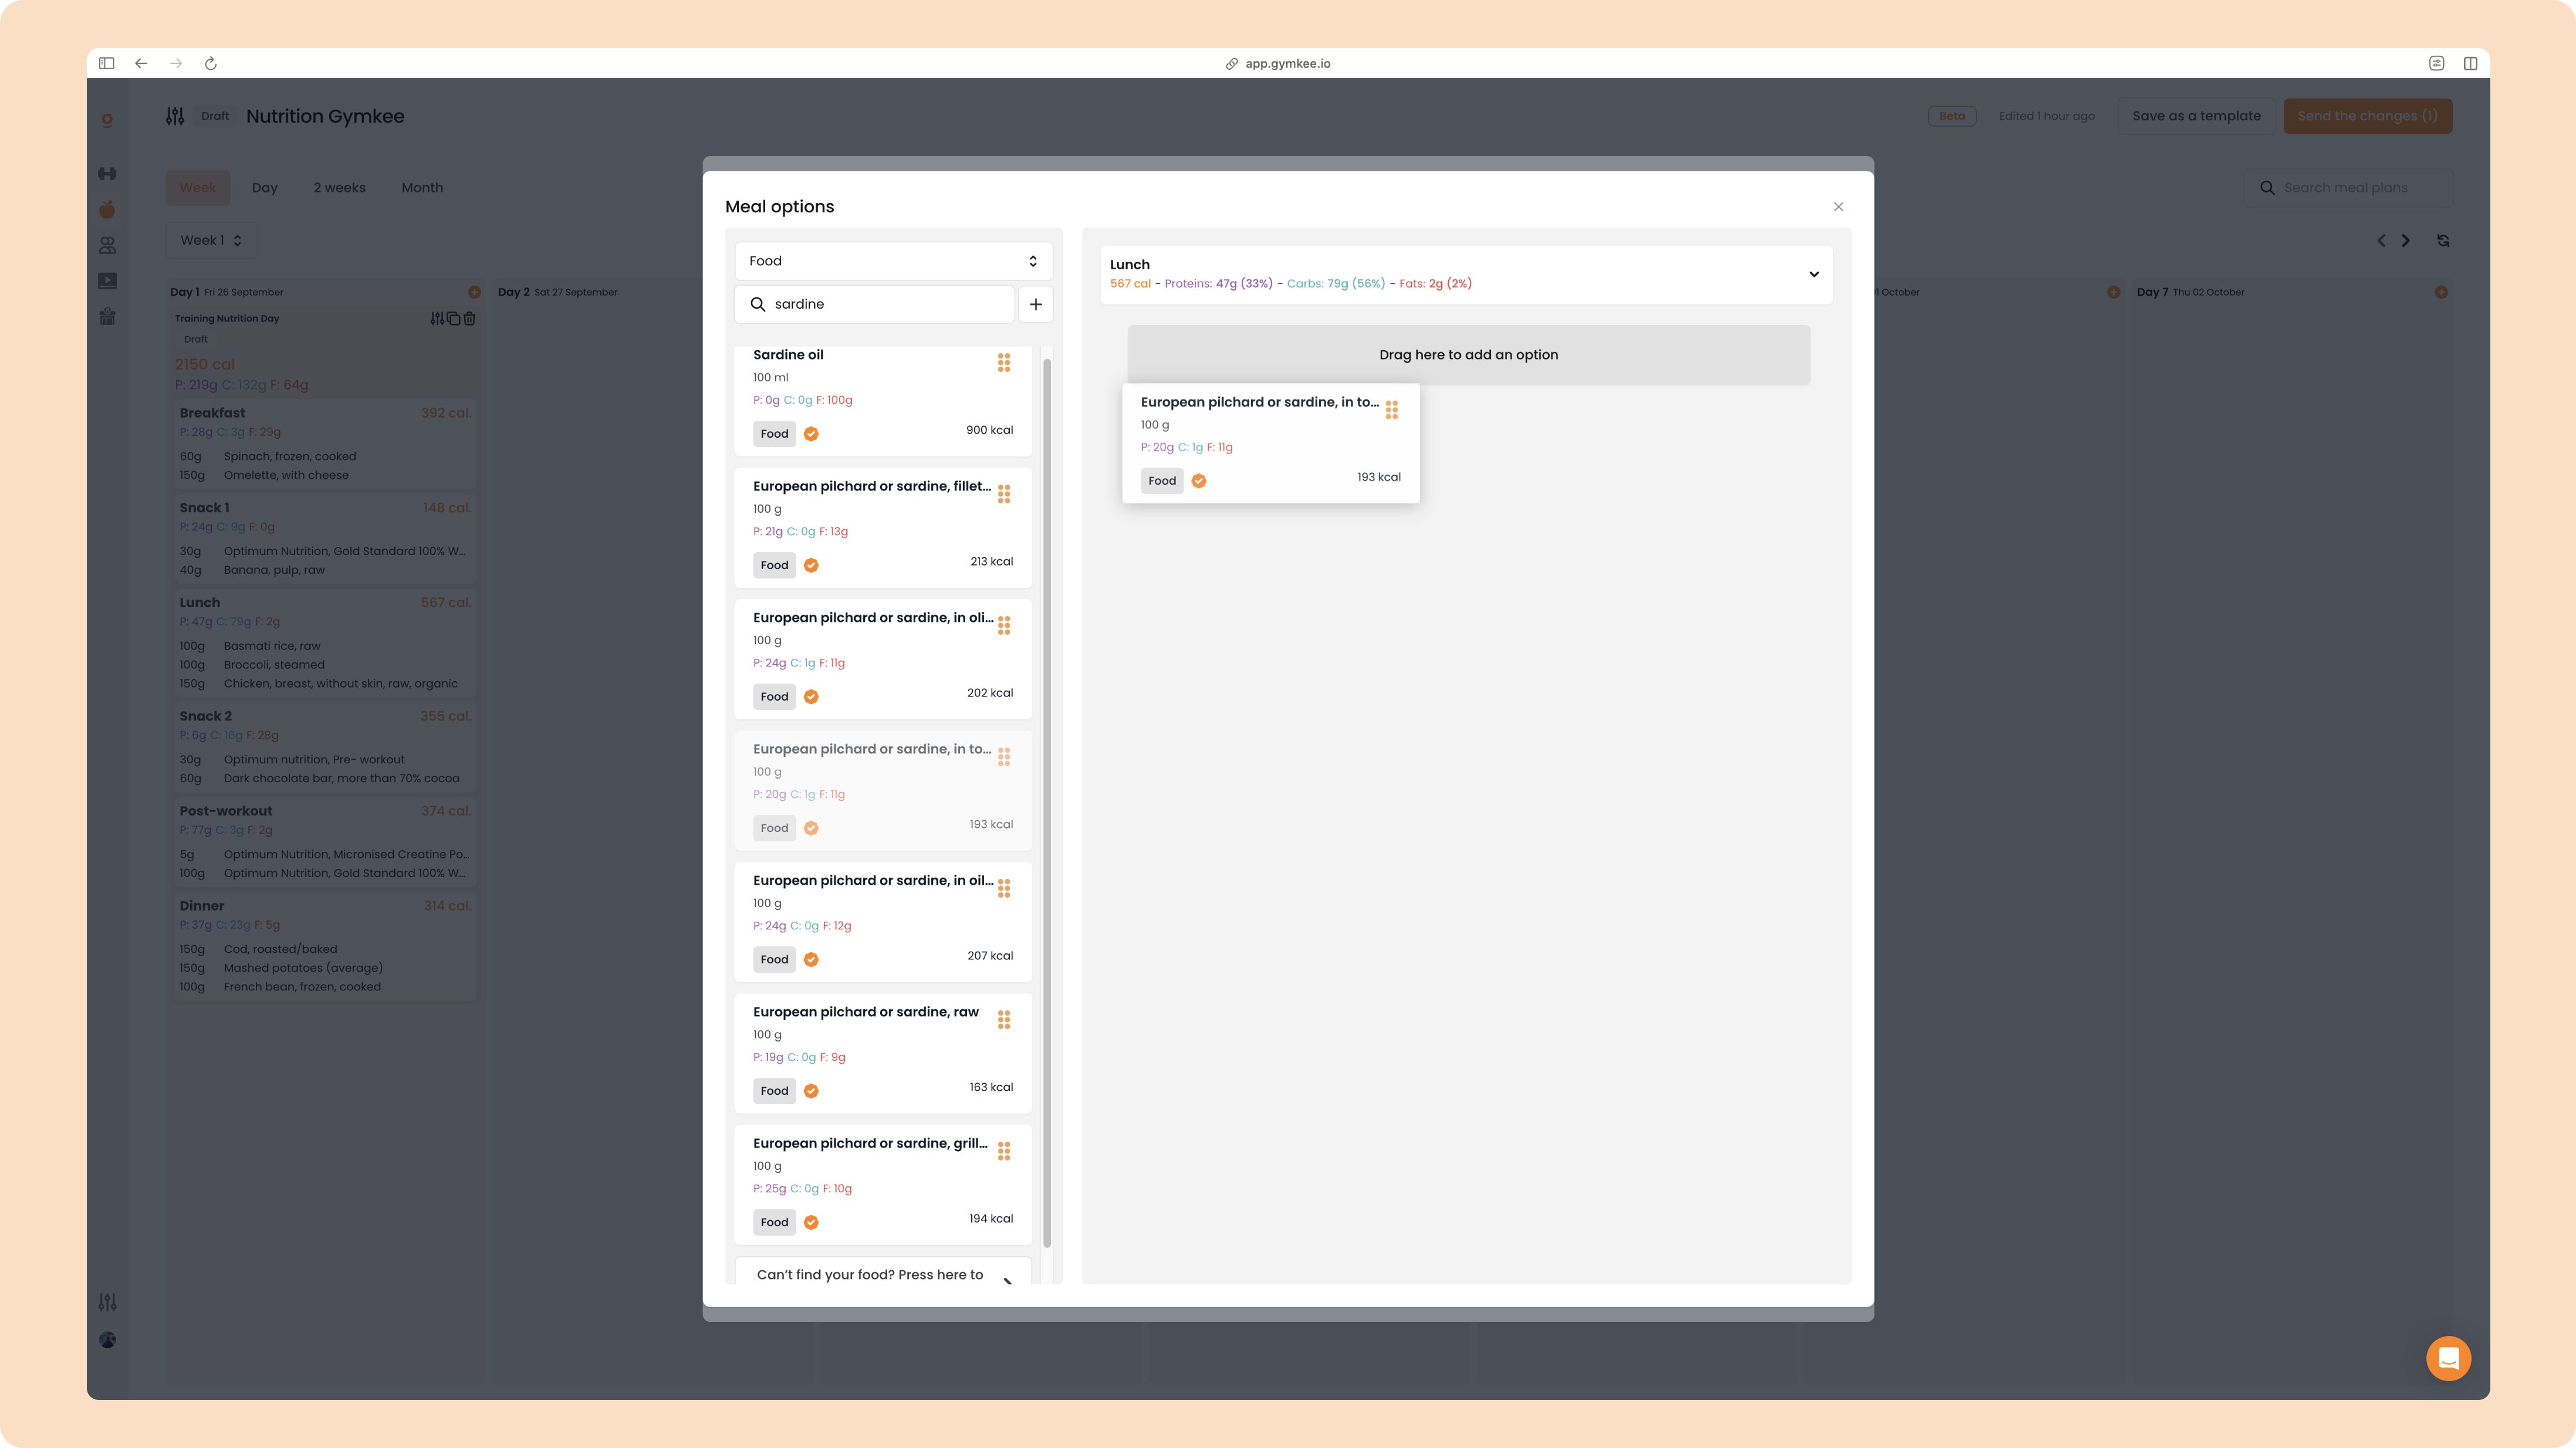Collapse the Lunch meal section chevron
2576x1448 pixels.
(1814, 274)
